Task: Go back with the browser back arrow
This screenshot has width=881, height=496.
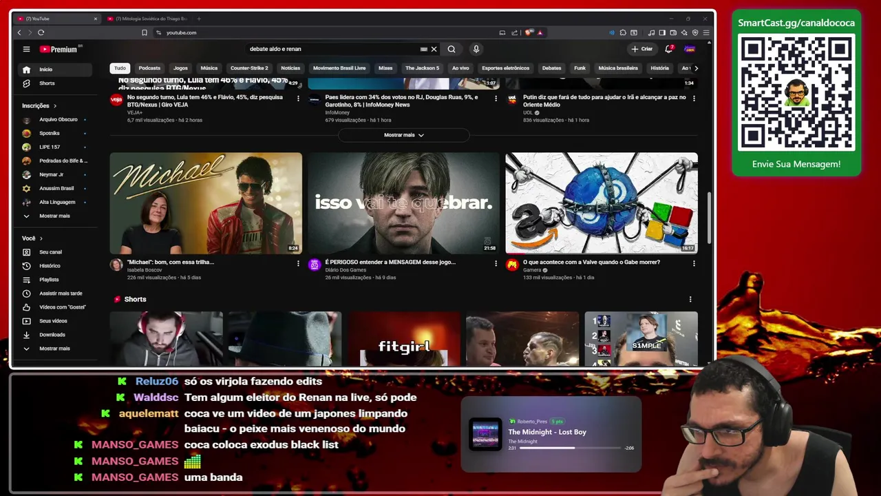Action: (x=19, y=32)
